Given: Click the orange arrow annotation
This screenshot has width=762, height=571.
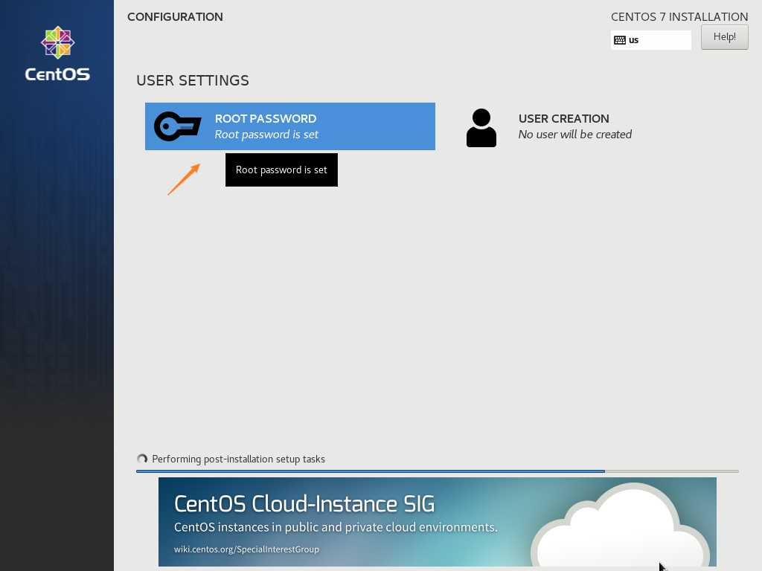Looking at the screenshot, I should coord(184,179).
